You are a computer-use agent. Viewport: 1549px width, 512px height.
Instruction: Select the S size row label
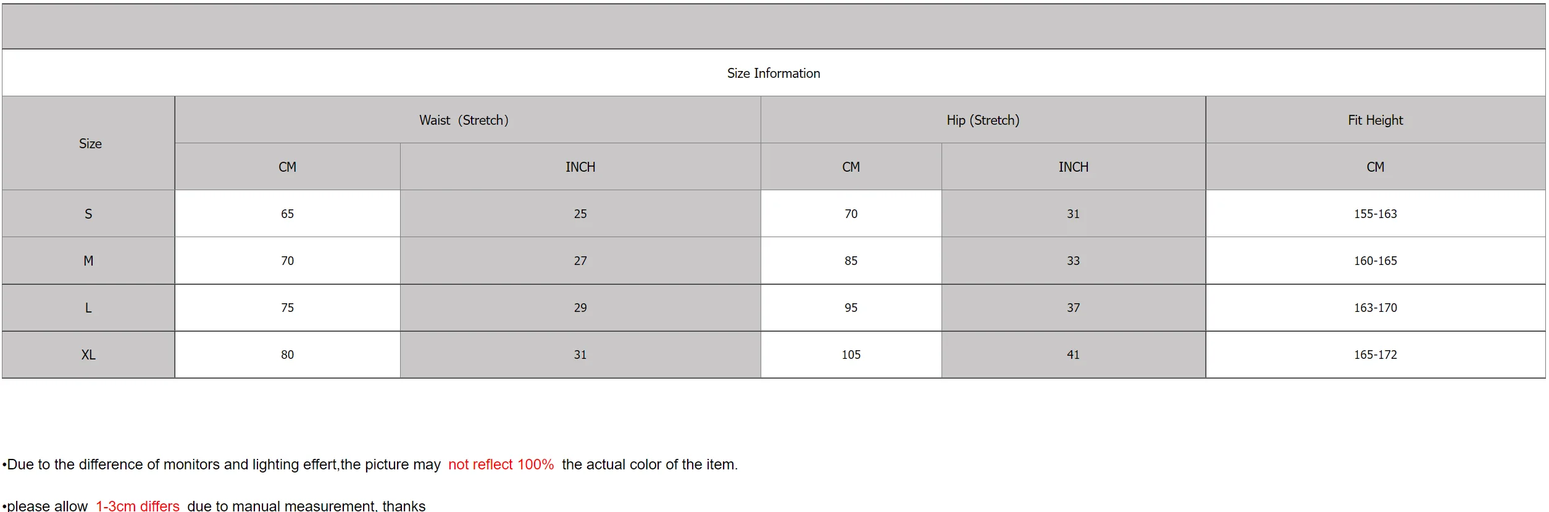pos(88,214)
